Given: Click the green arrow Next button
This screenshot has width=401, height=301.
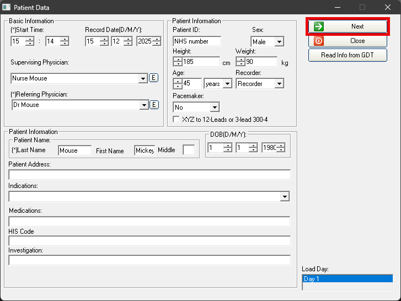Looking at the screenshot, I should tap(347, 26).
